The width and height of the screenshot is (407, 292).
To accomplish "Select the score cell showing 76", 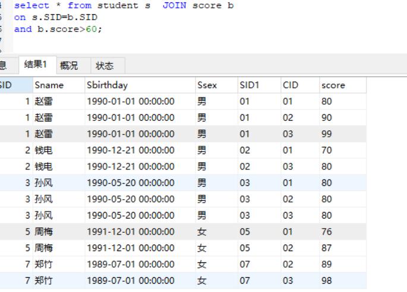I will [343, 232].
